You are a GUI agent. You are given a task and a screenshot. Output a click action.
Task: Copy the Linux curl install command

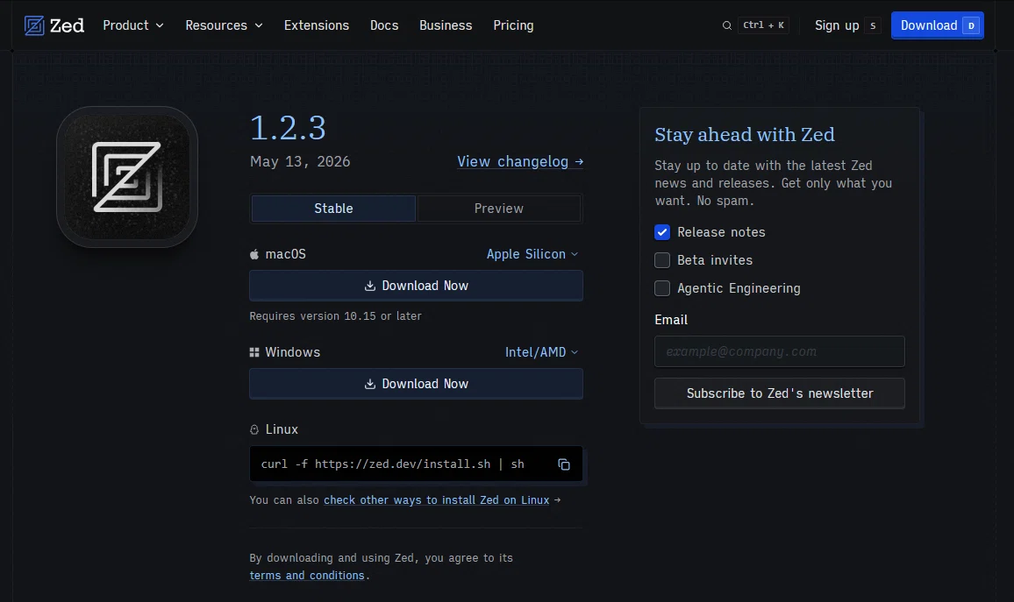pyautogui.click(x=564, y=464)
